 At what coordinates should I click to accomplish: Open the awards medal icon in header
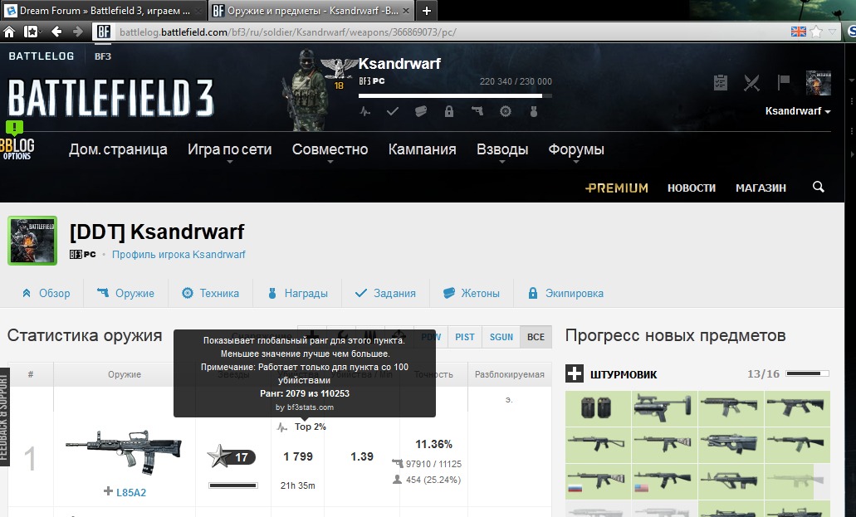tap(534, 111)
